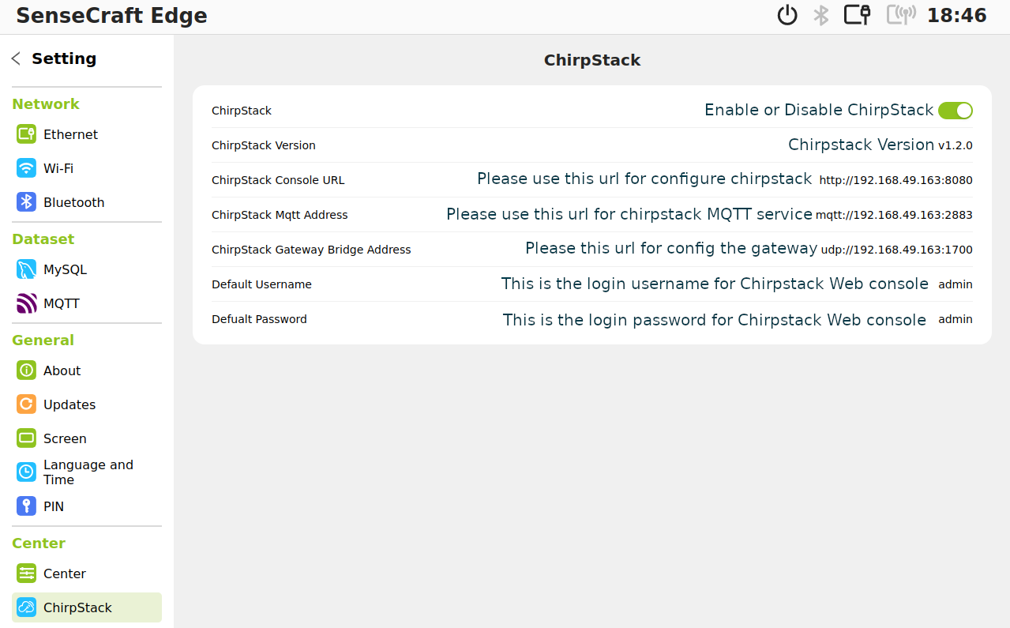Click the green Screen icon
Screen dimensions: 1010x628
click(26, 438)
